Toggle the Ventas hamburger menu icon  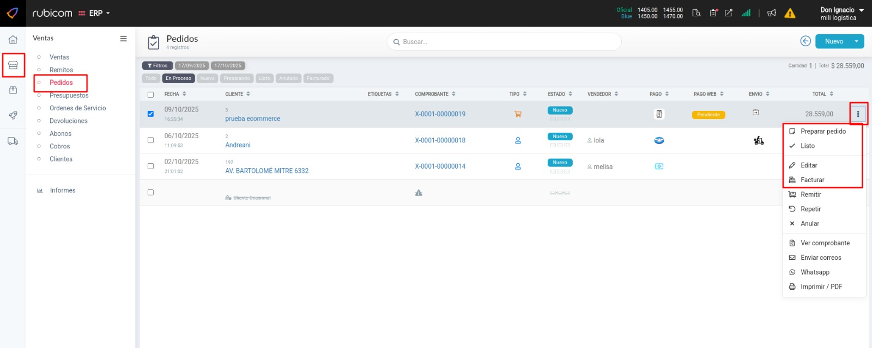click(x=124, y=39)
